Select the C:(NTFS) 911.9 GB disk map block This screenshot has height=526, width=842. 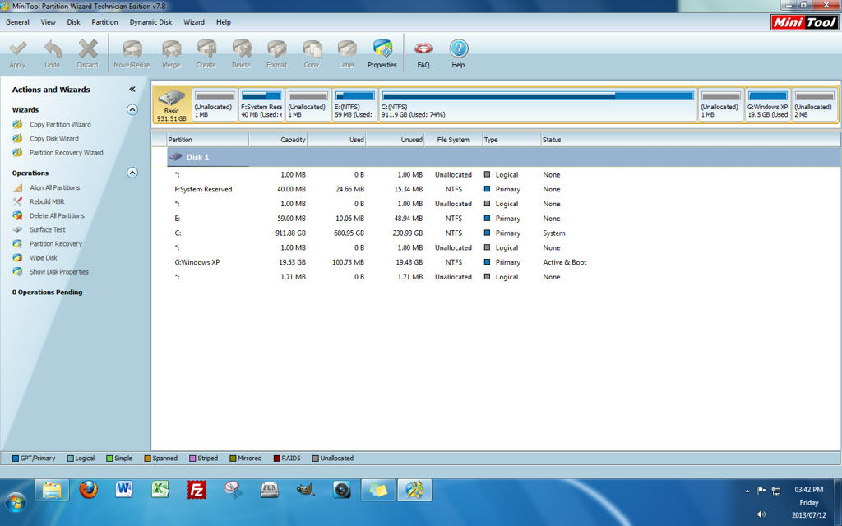pyautogui.click(x=538, y=105)
